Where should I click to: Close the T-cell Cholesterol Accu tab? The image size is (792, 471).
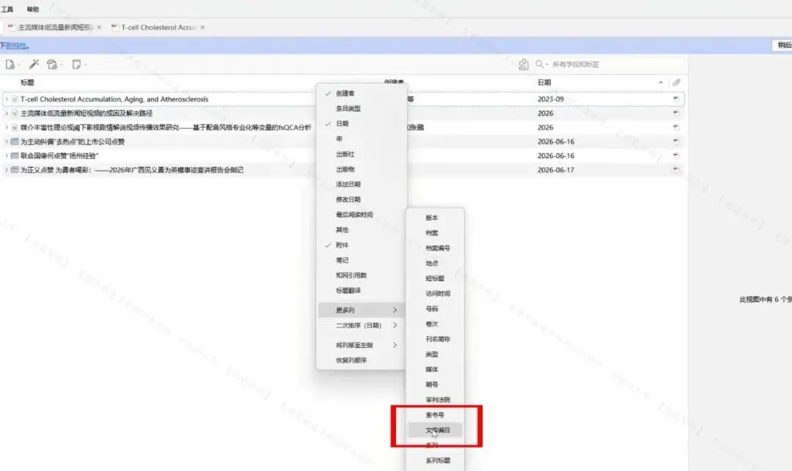[202, 27]
